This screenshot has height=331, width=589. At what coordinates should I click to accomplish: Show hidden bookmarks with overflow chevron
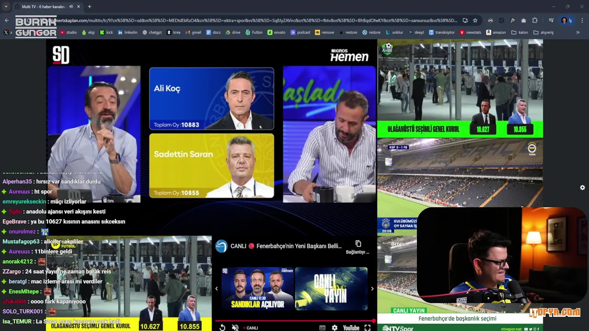[578, 33]
